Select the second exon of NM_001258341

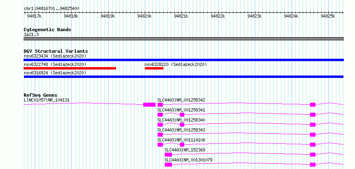coord(182,115)
